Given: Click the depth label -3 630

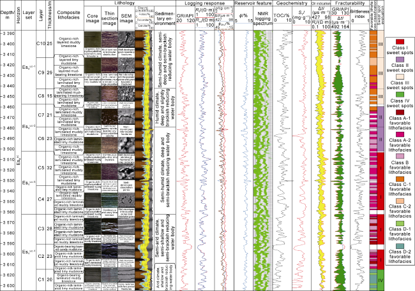Looking at the screenshot, I should tap(8, 285).
